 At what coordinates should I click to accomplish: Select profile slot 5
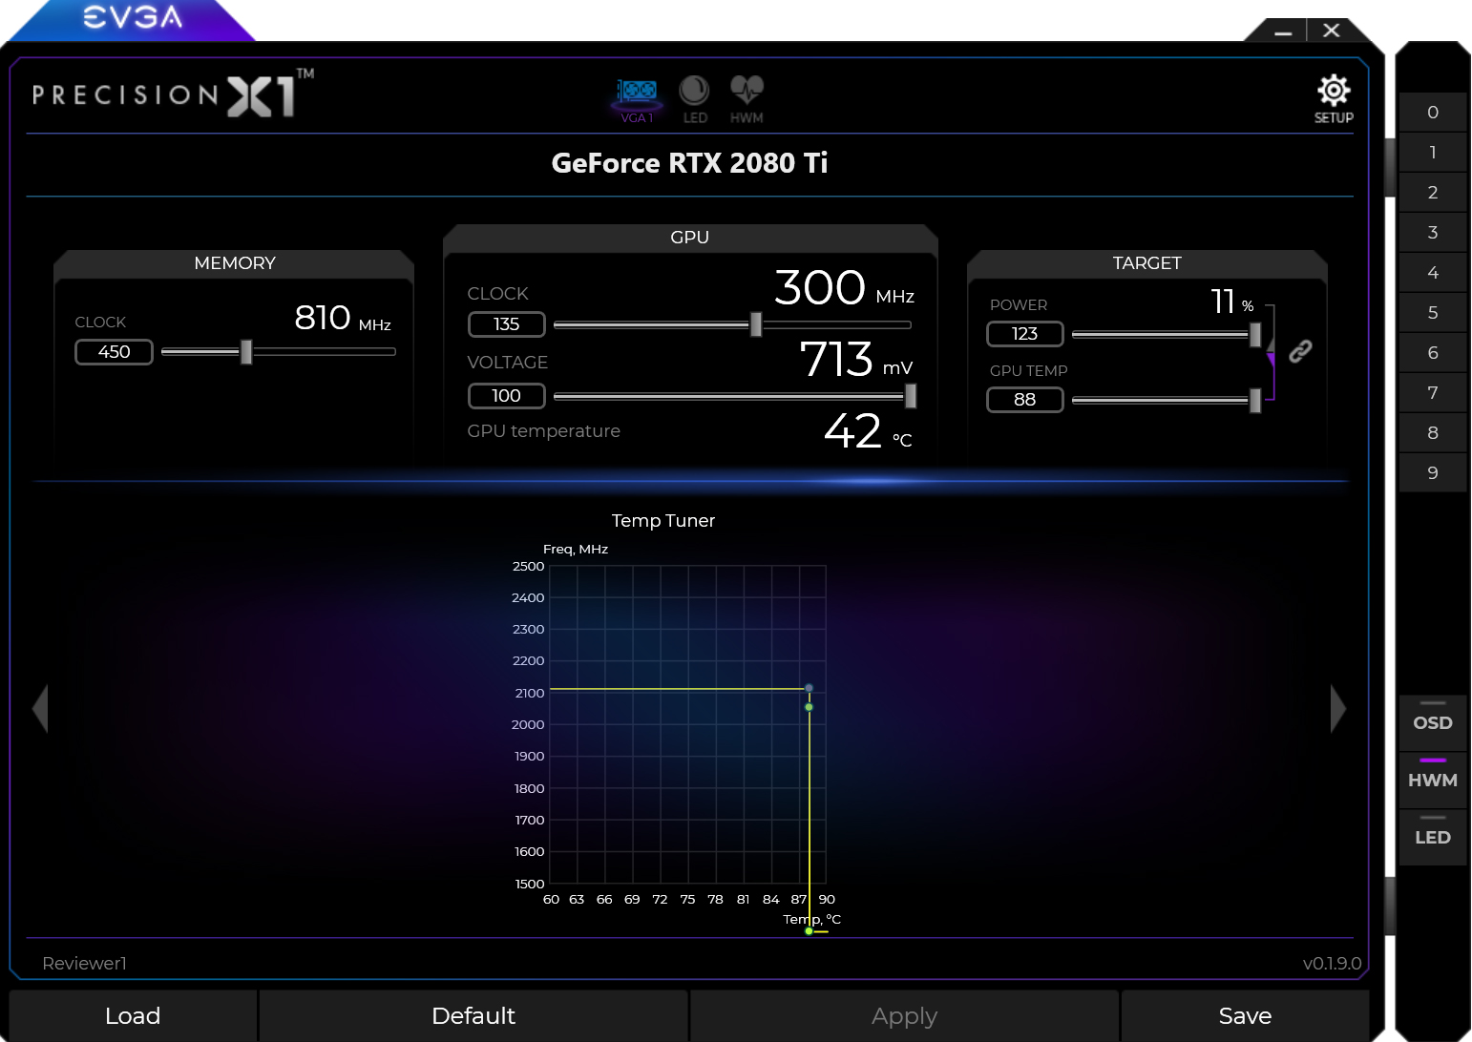click(1432, 313)
